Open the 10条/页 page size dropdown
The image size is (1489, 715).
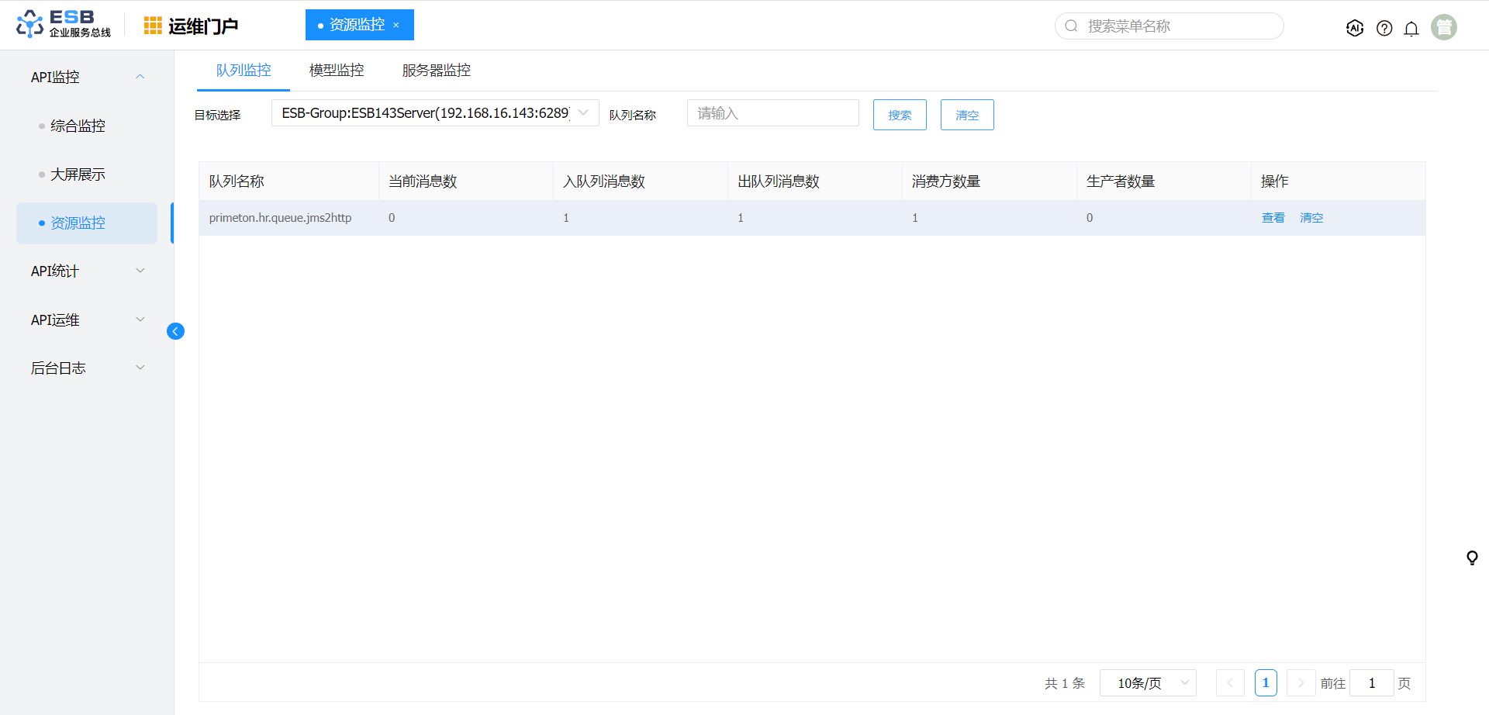pyautogui.click(x=1148, y=683)
